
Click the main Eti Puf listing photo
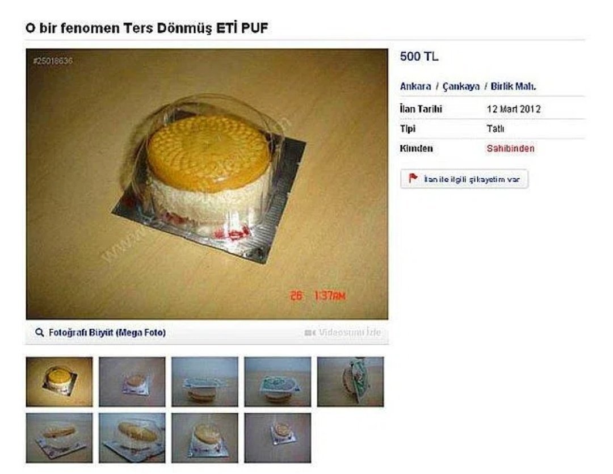point(207,184)
